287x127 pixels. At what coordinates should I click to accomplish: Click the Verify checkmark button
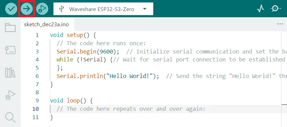click(x=11, y=9)
